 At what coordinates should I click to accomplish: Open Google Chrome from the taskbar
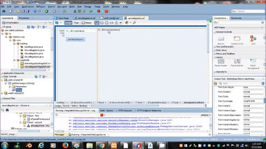coord(101,145)
